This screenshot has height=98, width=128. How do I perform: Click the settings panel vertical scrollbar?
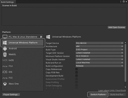[125, 63]
